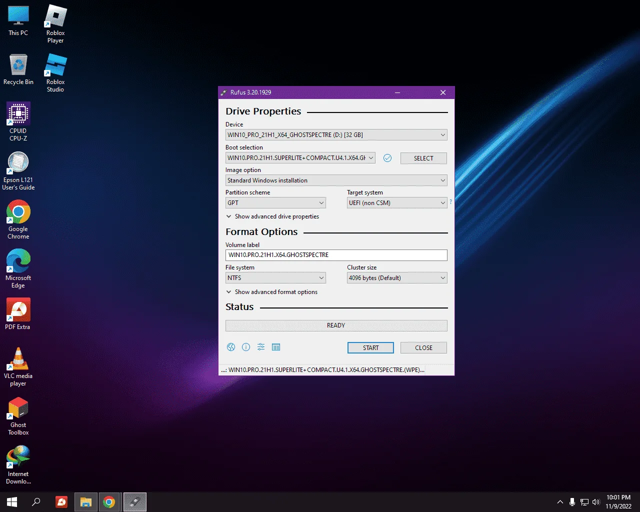Click the ISO filename in the status bar
Image resolution: width=640 pixels, height=512 pixels.
(x=323, y=370)
